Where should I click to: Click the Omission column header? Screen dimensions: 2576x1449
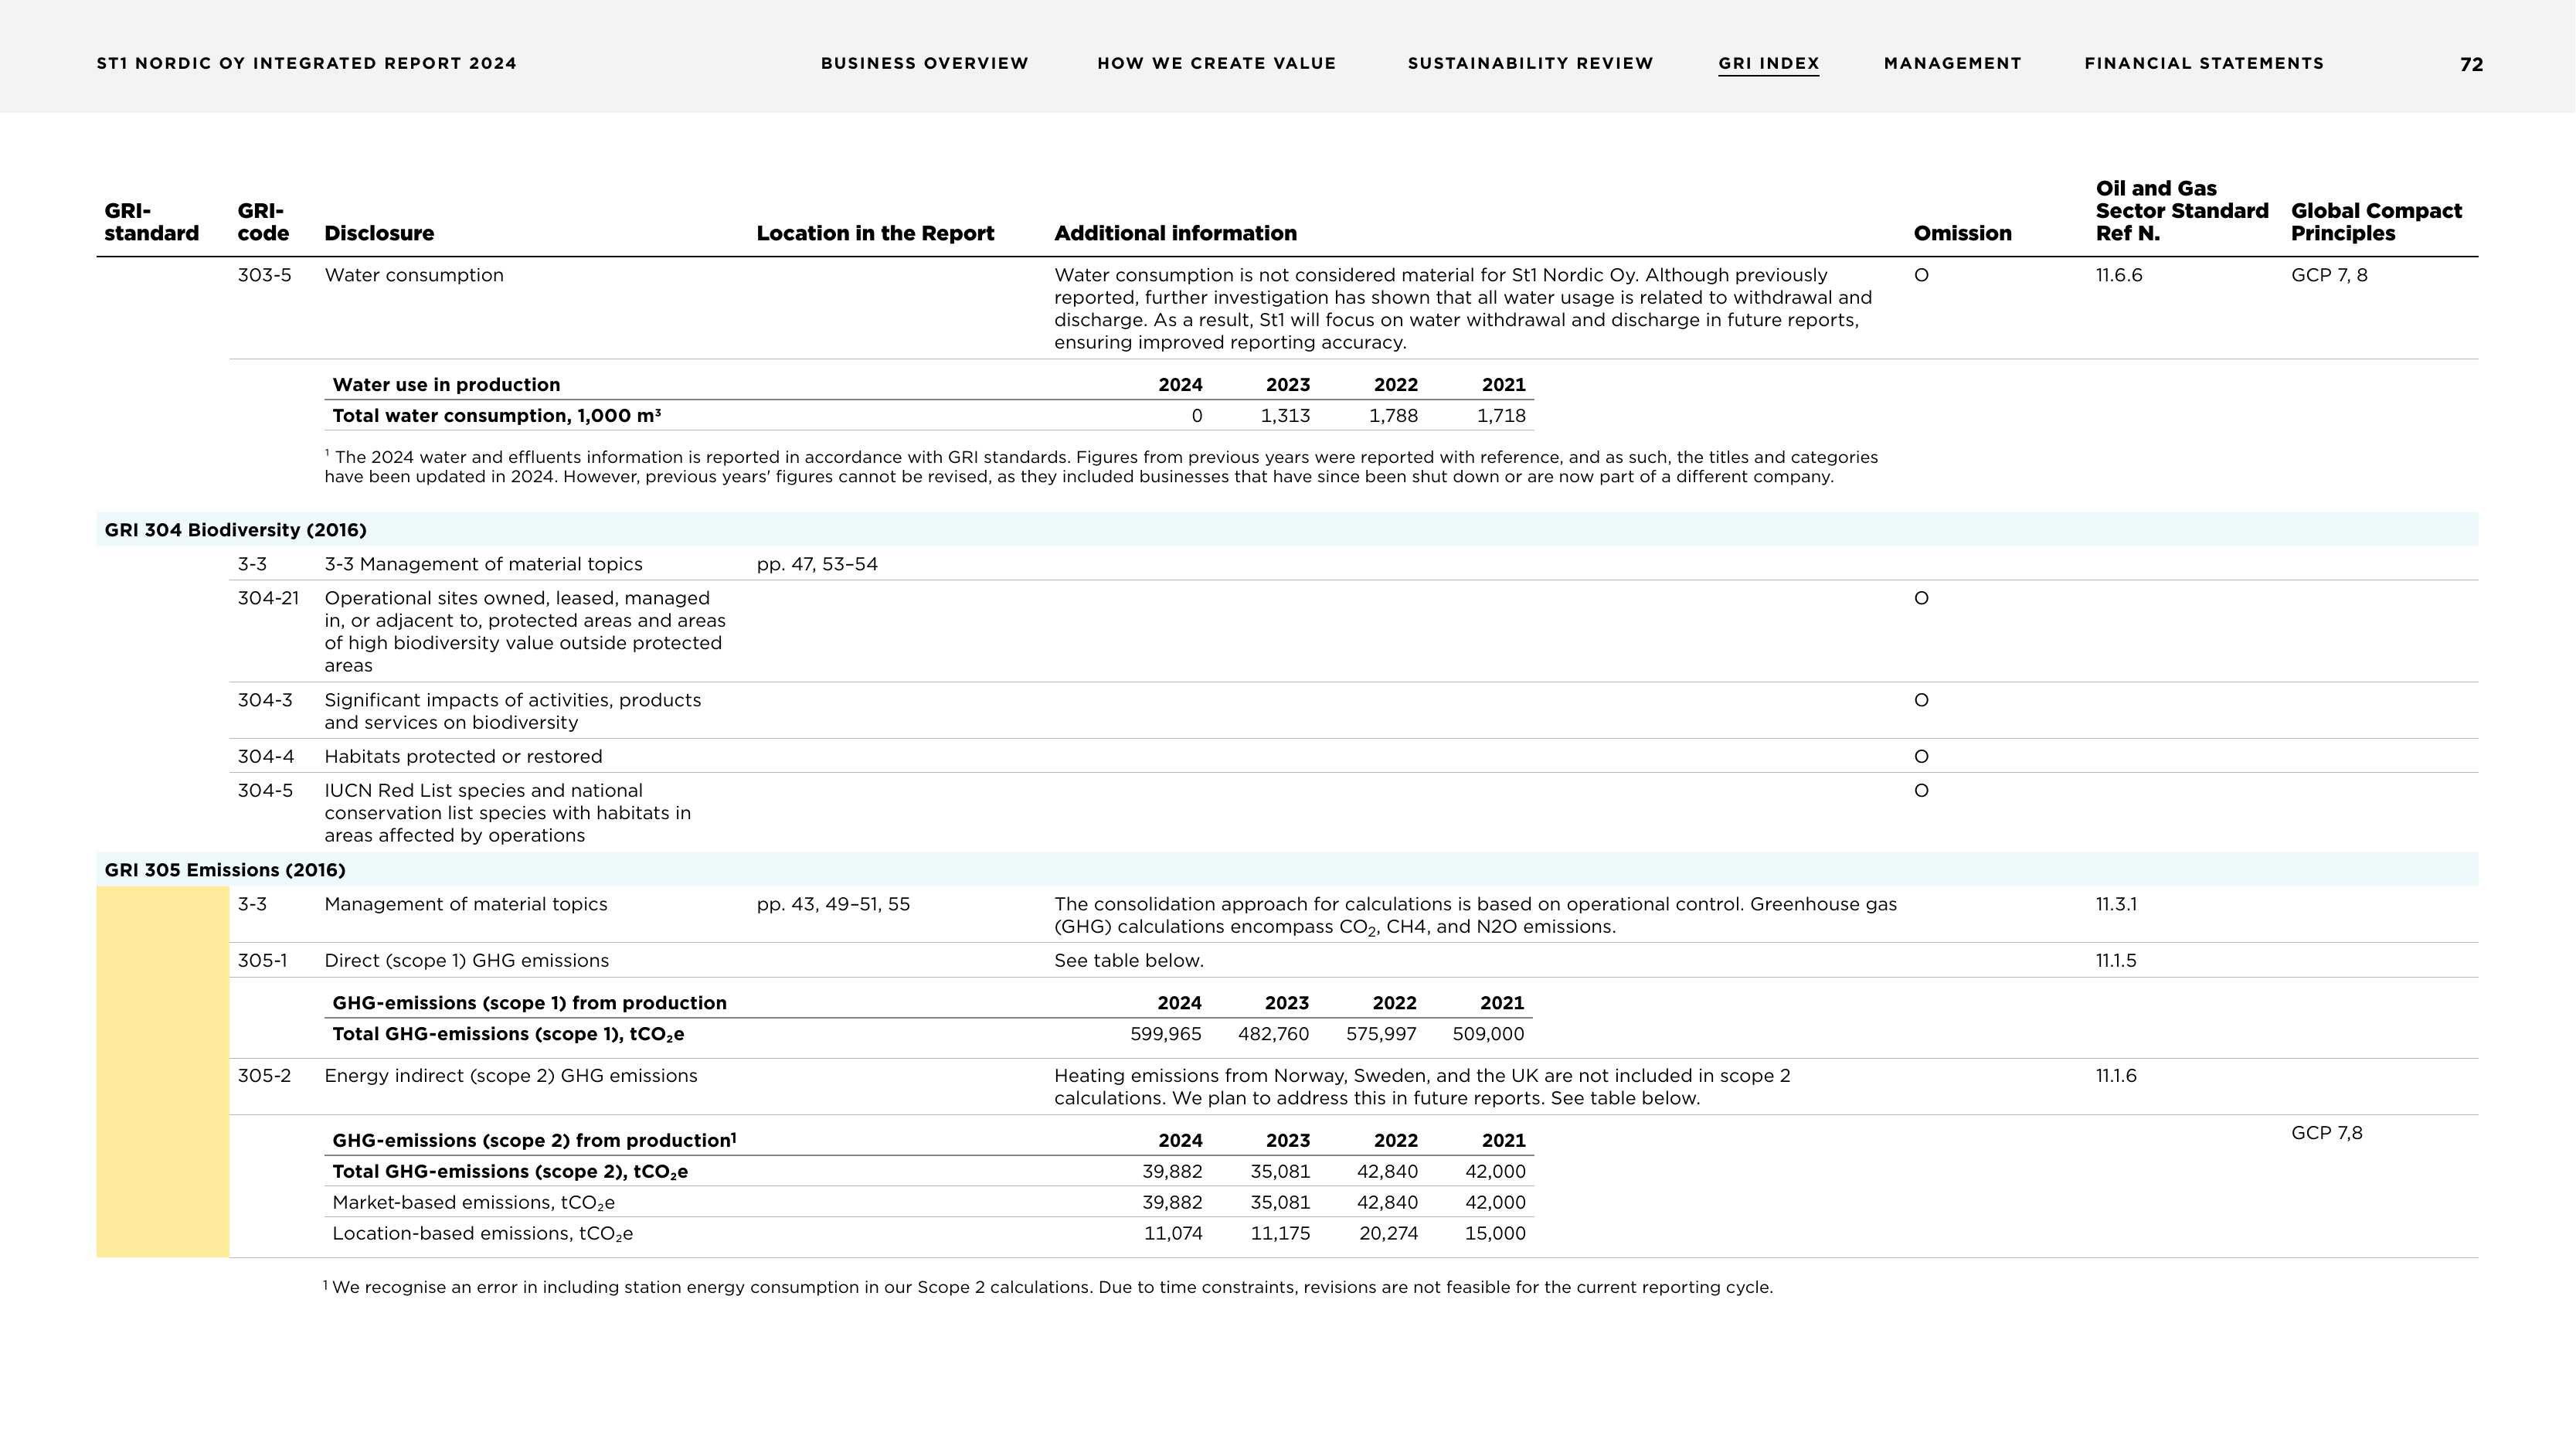pos(1962,233)
